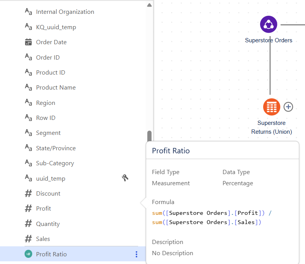Select the KQ_uuid_temp field
The image size is (305, 264).
(56, 27)
